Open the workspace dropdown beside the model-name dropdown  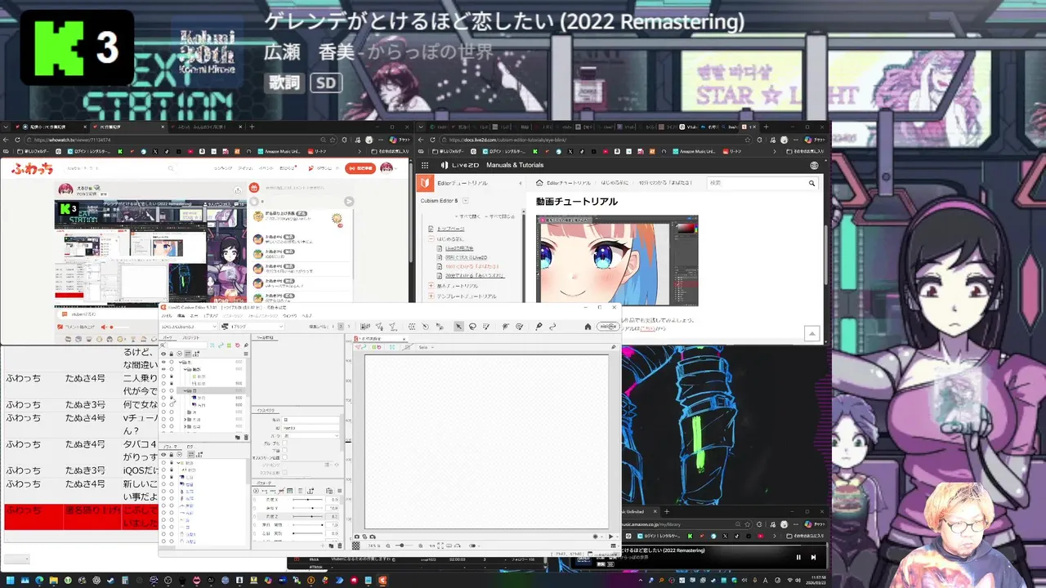253,327
